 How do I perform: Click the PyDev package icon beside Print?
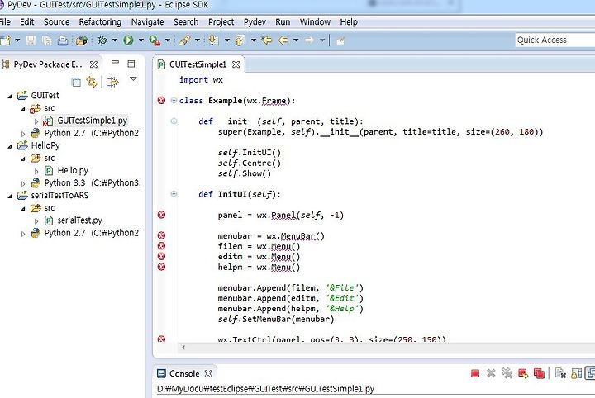(x=82, y=40)
